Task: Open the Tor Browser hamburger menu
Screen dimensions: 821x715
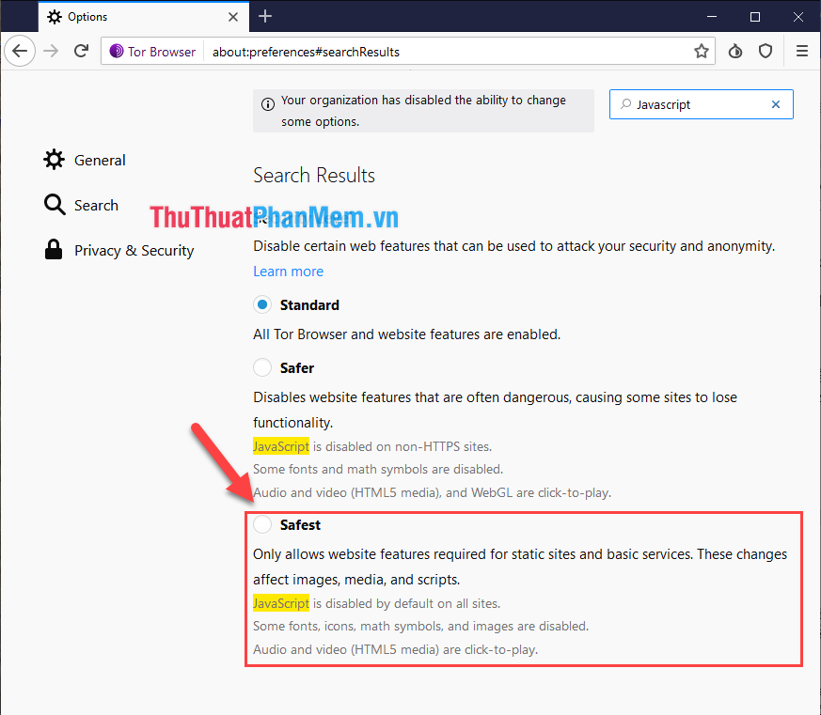Action: click(802, 51)
